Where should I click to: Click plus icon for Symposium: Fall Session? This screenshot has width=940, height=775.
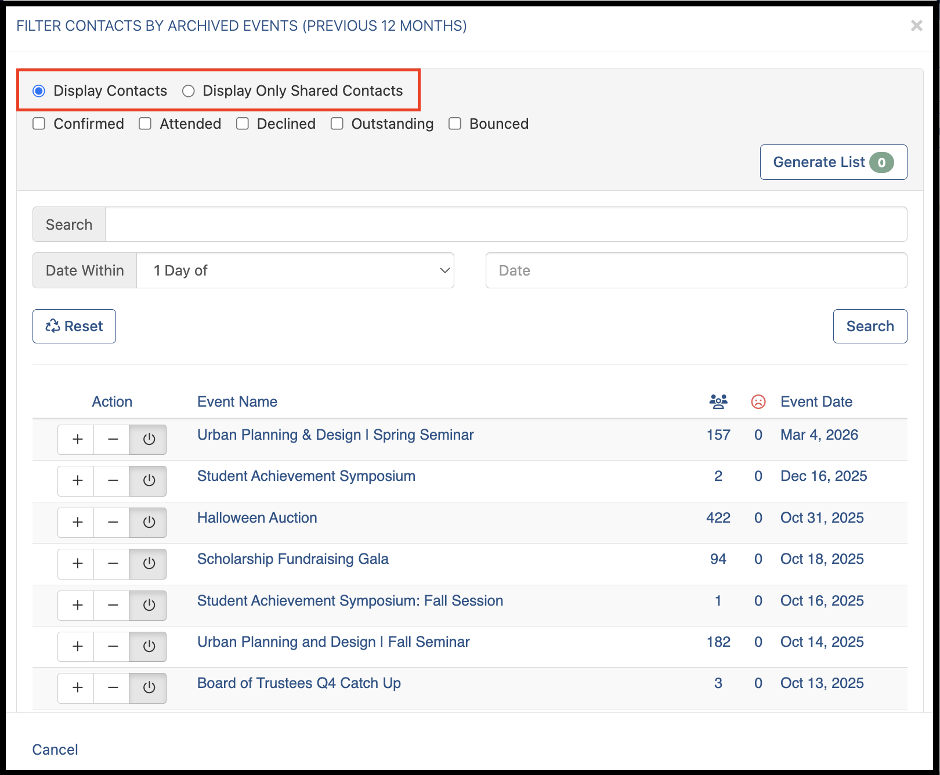[x=76, y=605]
